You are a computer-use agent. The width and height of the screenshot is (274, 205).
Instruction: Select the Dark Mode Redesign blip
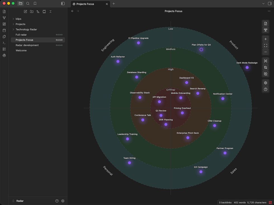(247, 67)
